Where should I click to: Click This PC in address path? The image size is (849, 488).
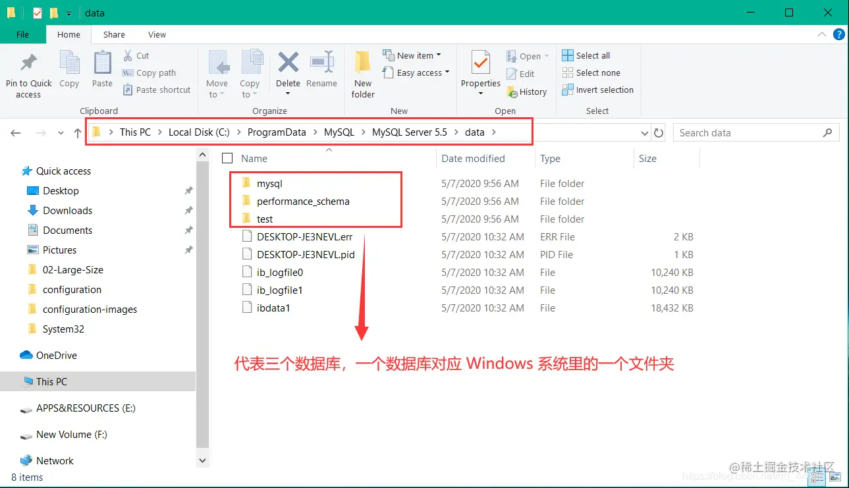[x=135, y=132]
